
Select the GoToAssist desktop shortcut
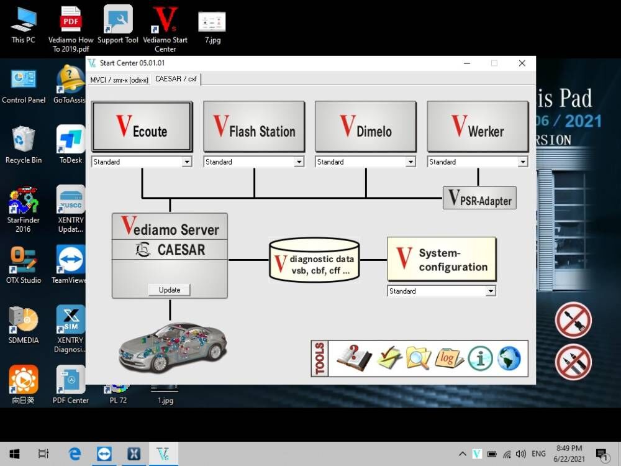(70, 85)
